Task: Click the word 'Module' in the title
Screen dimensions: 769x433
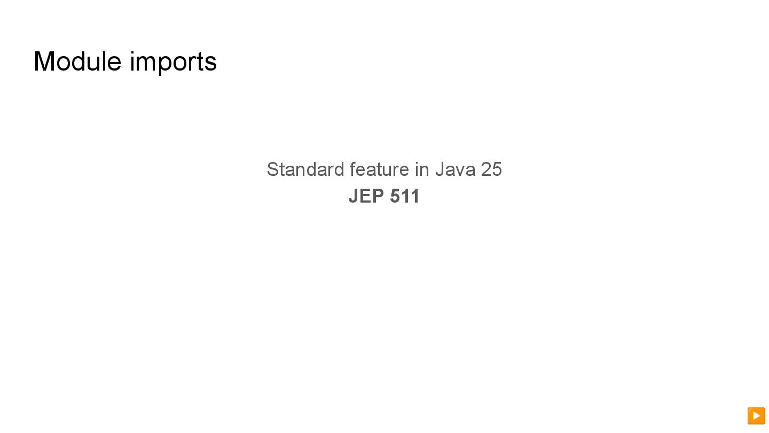Action: point(77,61)
